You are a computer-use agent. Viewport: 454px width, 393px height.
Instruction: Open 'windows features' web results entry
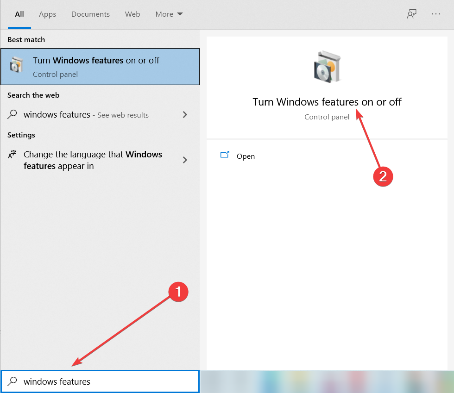tap(100, 115)
